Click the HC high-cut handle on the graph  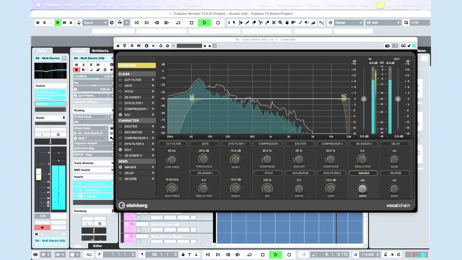click(344, 99)
